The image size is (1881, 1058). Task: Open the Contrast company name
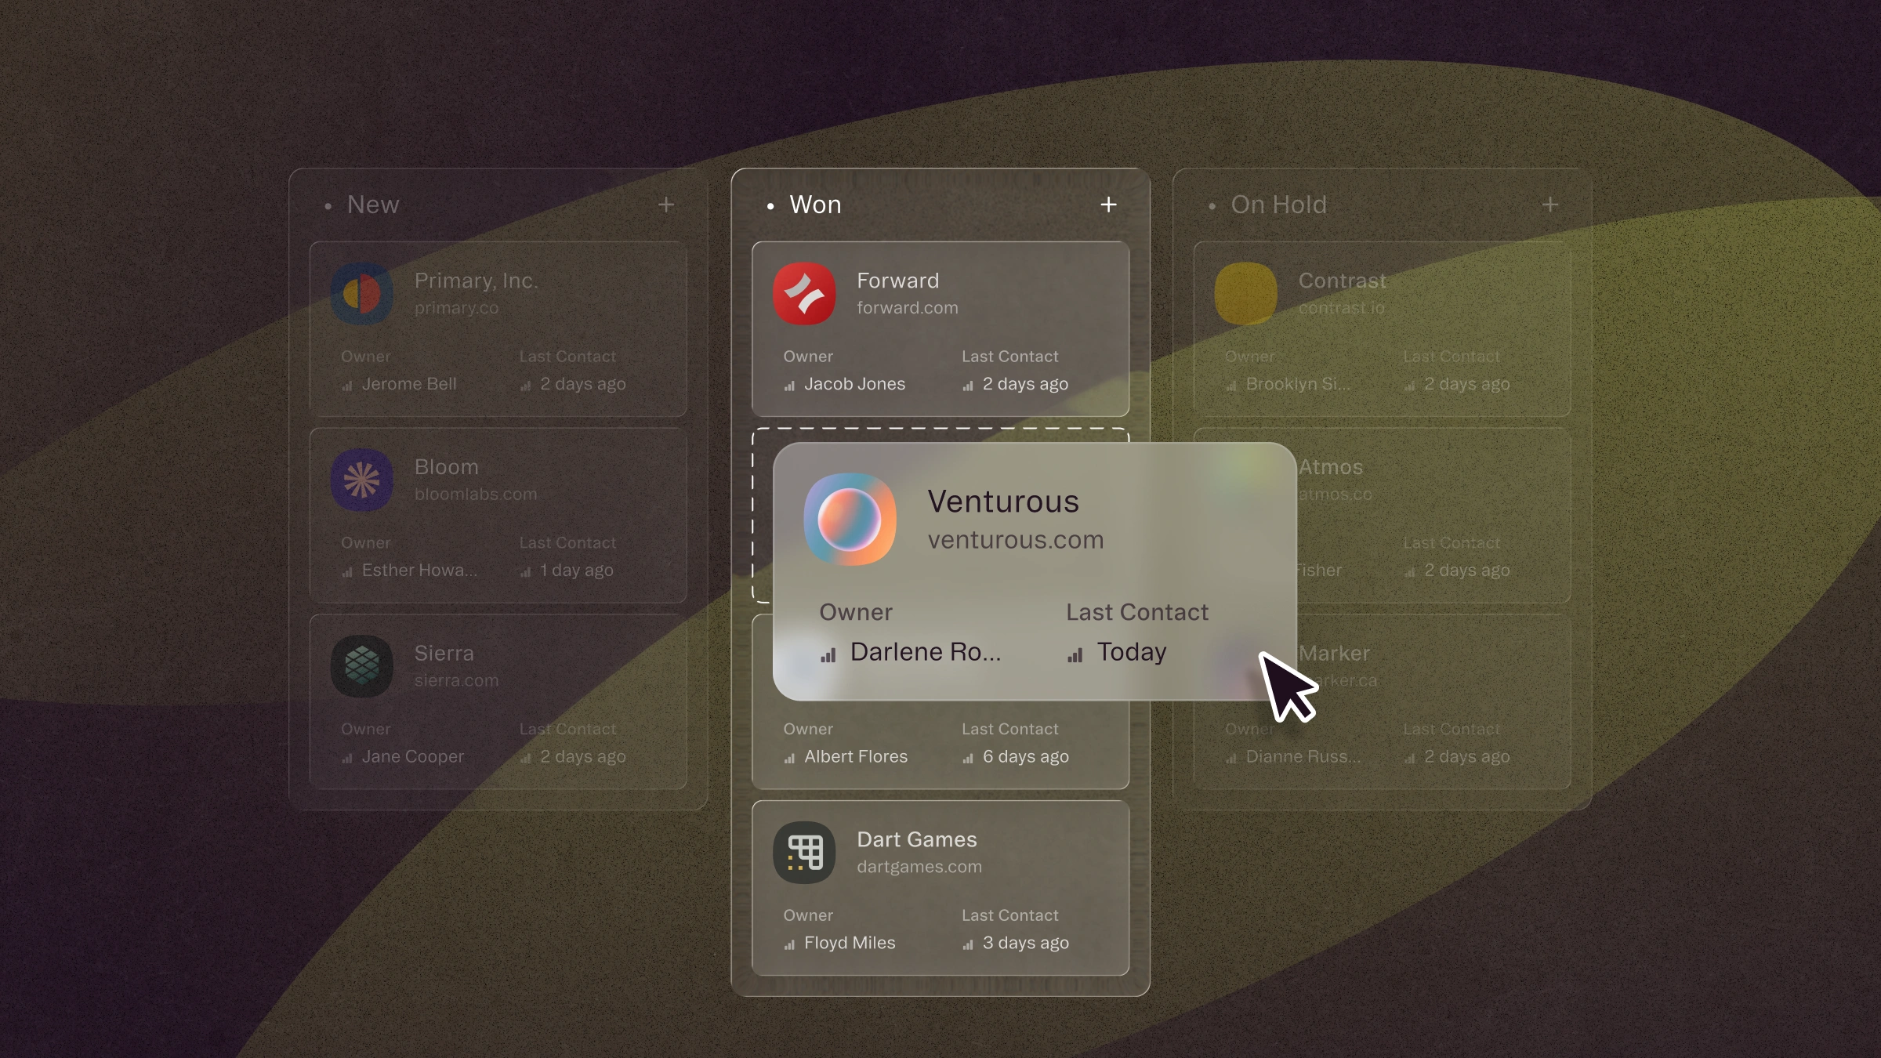pos(1343,281)
